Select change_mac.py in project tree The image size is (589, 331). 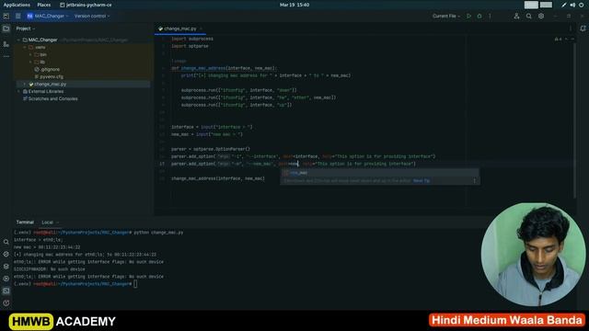(x=48, y=84)
